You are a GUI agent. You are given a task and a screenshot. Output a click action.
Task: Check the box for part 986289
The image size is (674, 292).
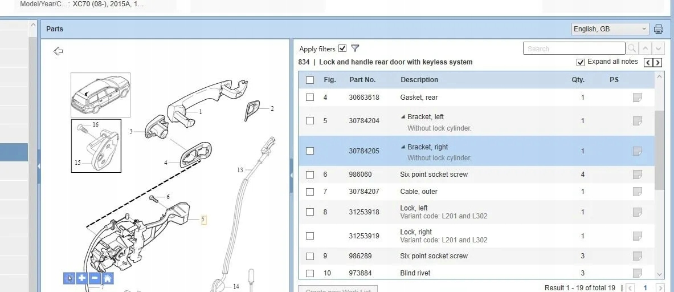310,256
